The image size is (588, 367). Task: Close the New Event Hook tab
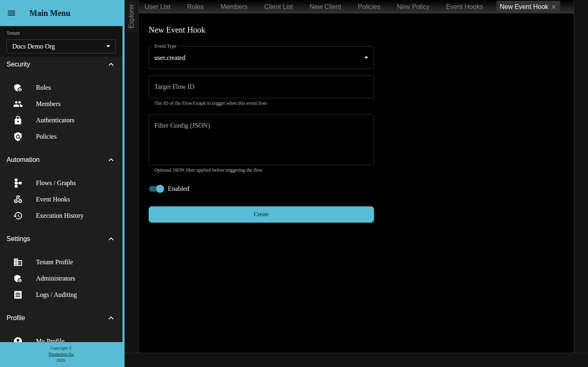[x=554, y=7]
